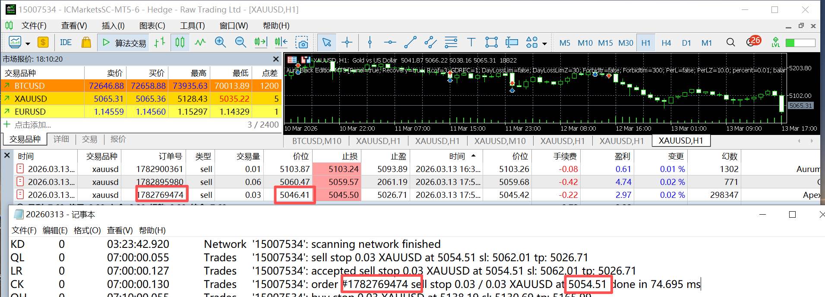Open the 图表(C) menu
This screenshot has width=825, height=297.
pyautogui.click(x=152, y=25)
